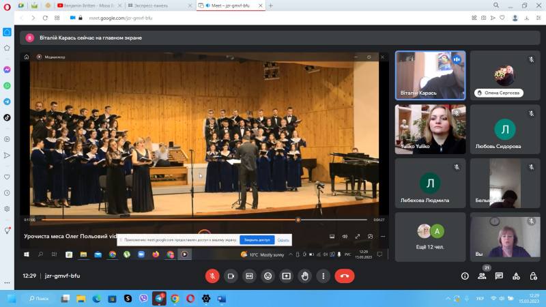Click meeting code jzr-gmvf-bfu text
546x307 pixels.
pos(62,276)
